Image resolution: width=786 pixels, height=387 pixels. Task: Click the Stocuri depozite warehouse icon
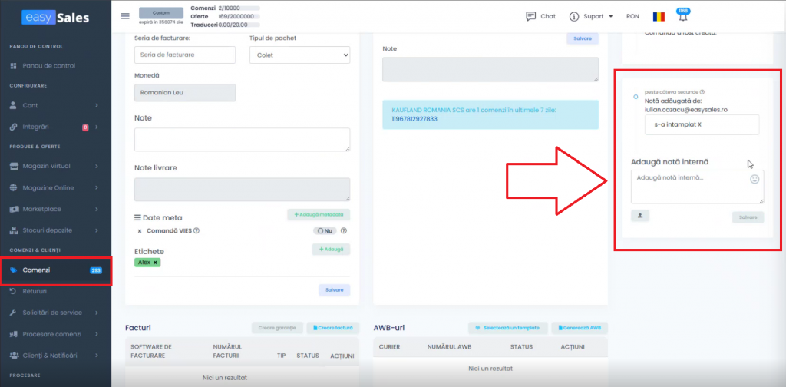(x=14, y=230)
